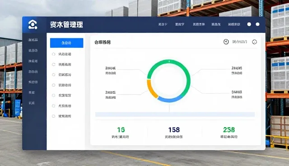Open the first top navigation menu item
Viewport: 289px width, 166px height.
tap(163, 24)
